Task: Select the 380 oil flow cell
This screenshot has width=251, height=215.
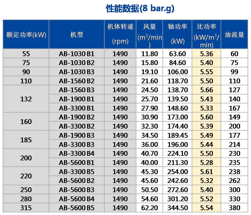Action: click(x=234, y=208)
